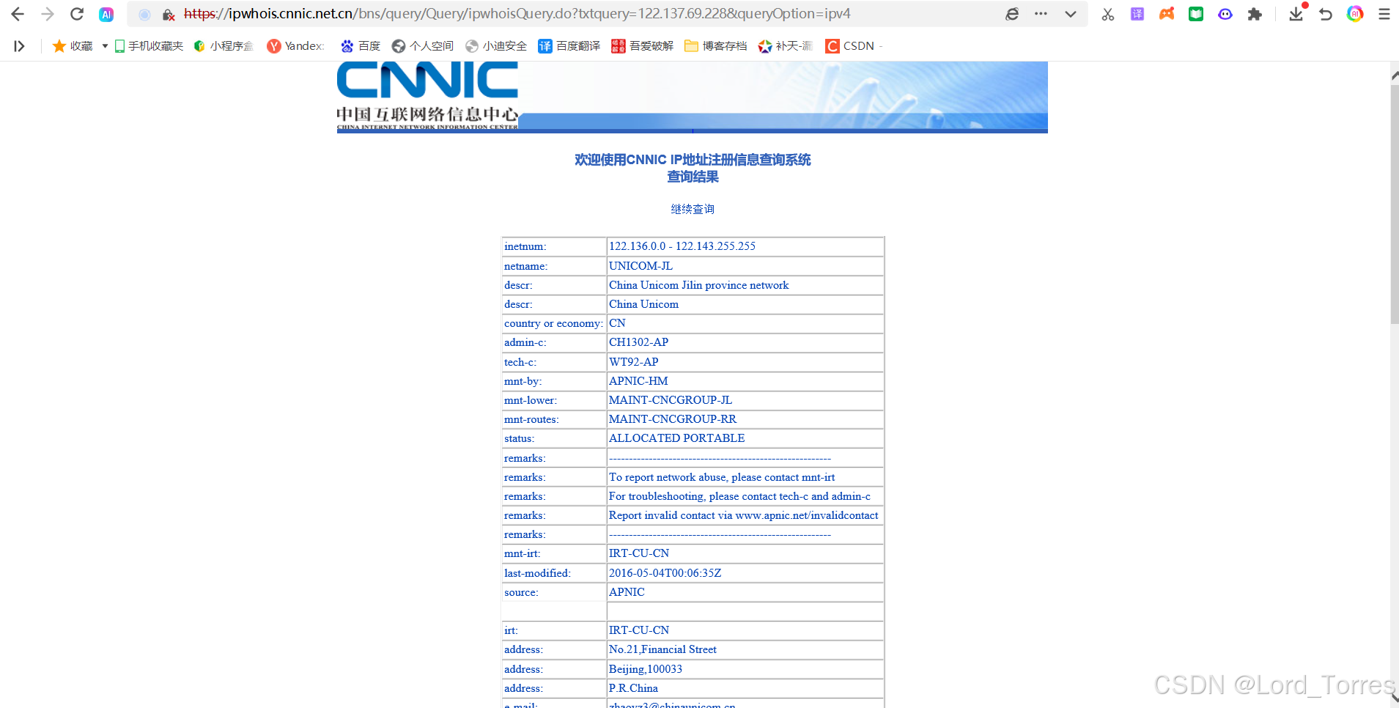This screenshot has height=708, width=1399.
Task: Open the colorful AI profile icon
Action: pos(1355,14)
